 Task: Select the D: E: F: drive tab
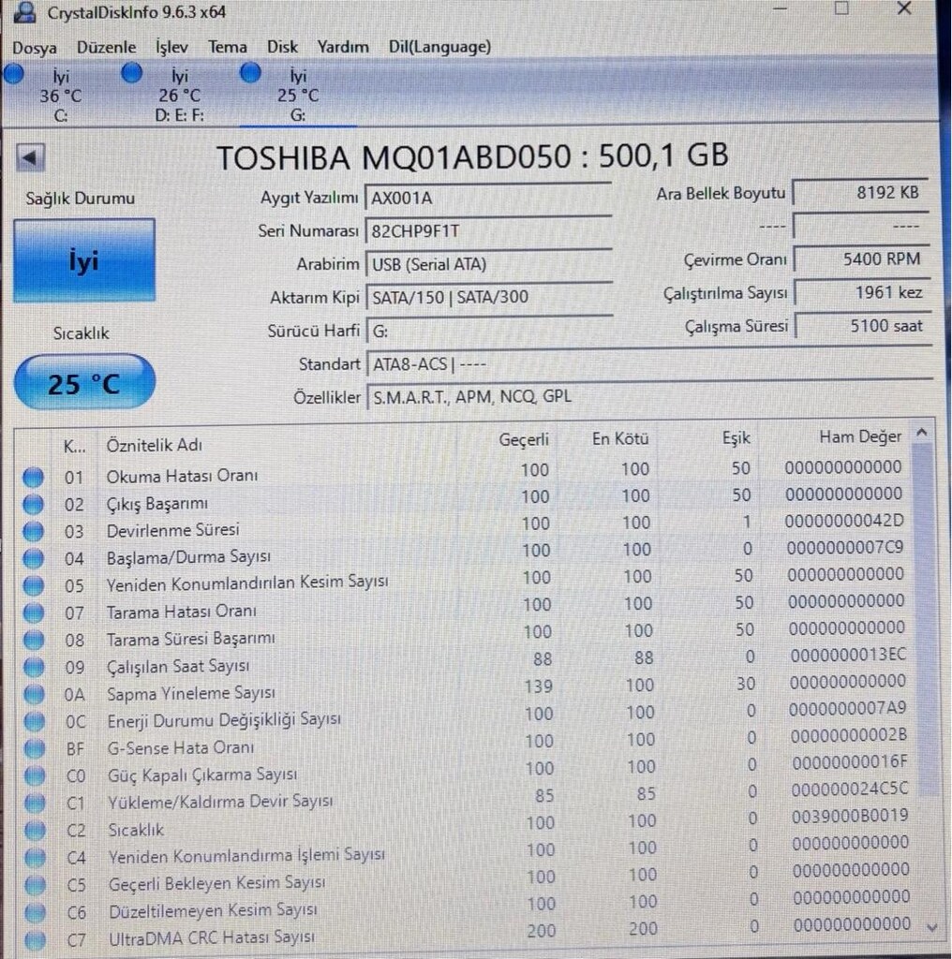tap(179, 95)
